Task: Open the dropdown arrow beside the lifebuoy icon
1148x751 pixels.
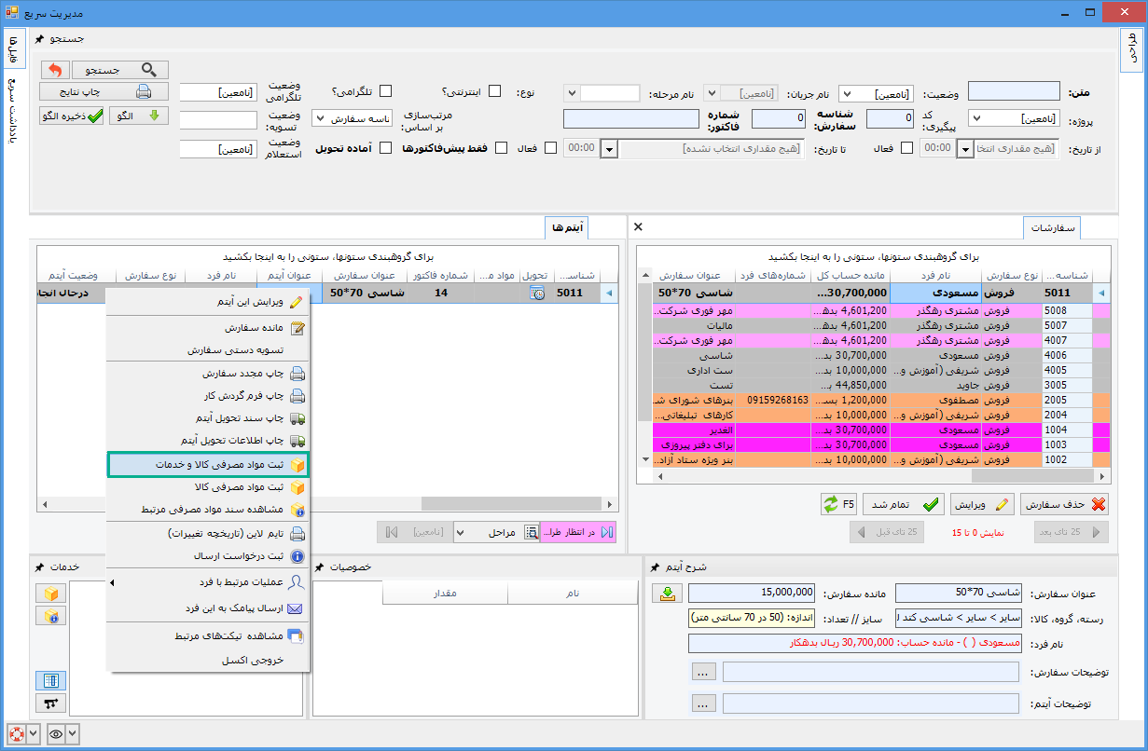Action: tap(33, 733)
